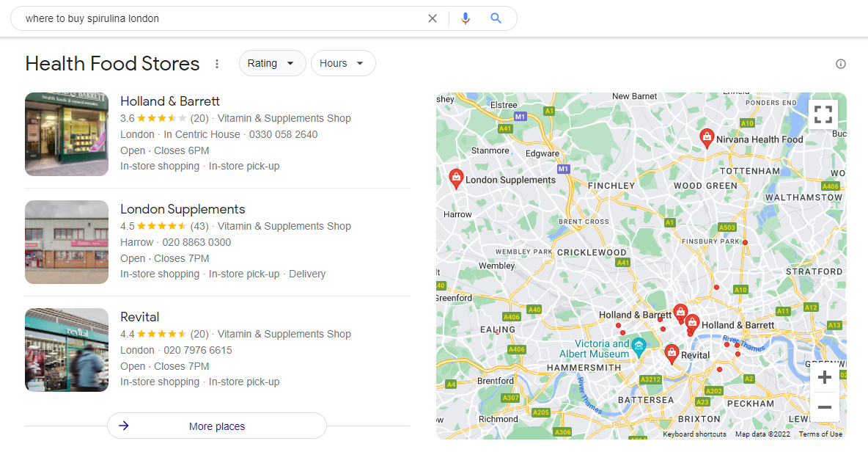Zoom in on the map
Screen dimensions: 868x474
(x=825, y=378)
